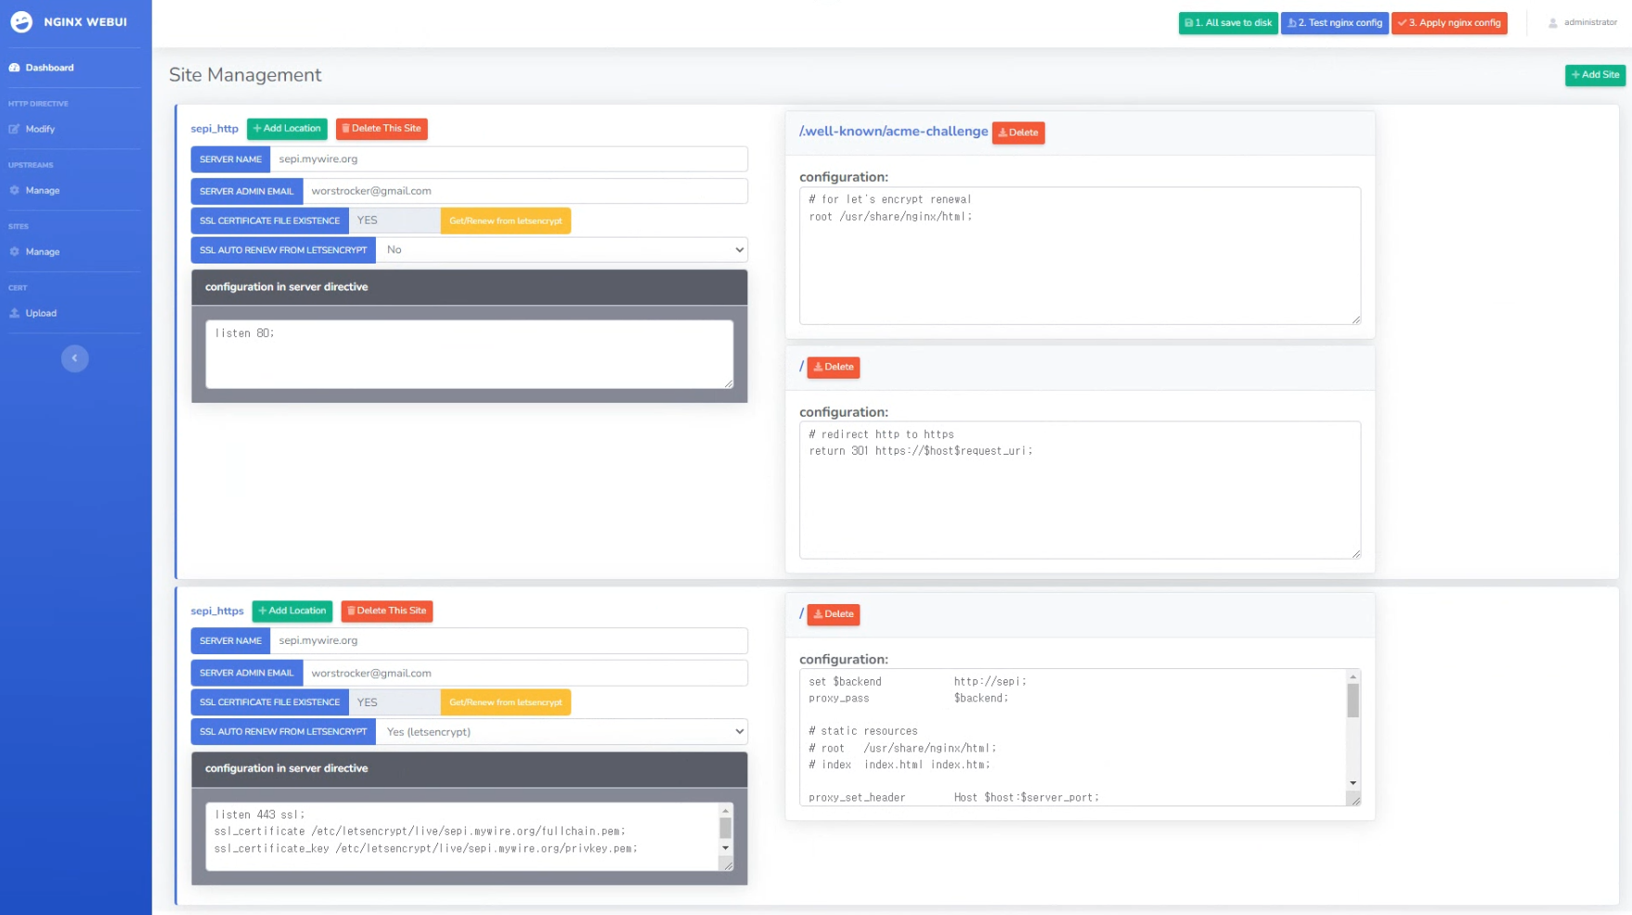The image size is (1632, 915).
Task: Add Location to sepi_https site
Action: (x=292, y=612)
